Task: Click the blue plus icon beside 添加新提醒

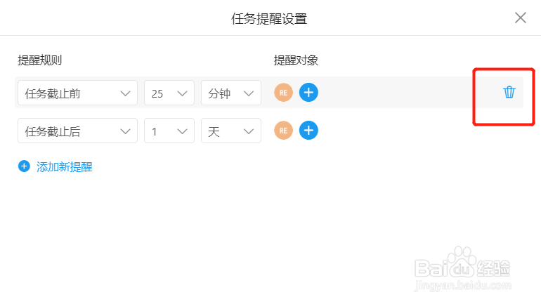Action: point(24,166)
